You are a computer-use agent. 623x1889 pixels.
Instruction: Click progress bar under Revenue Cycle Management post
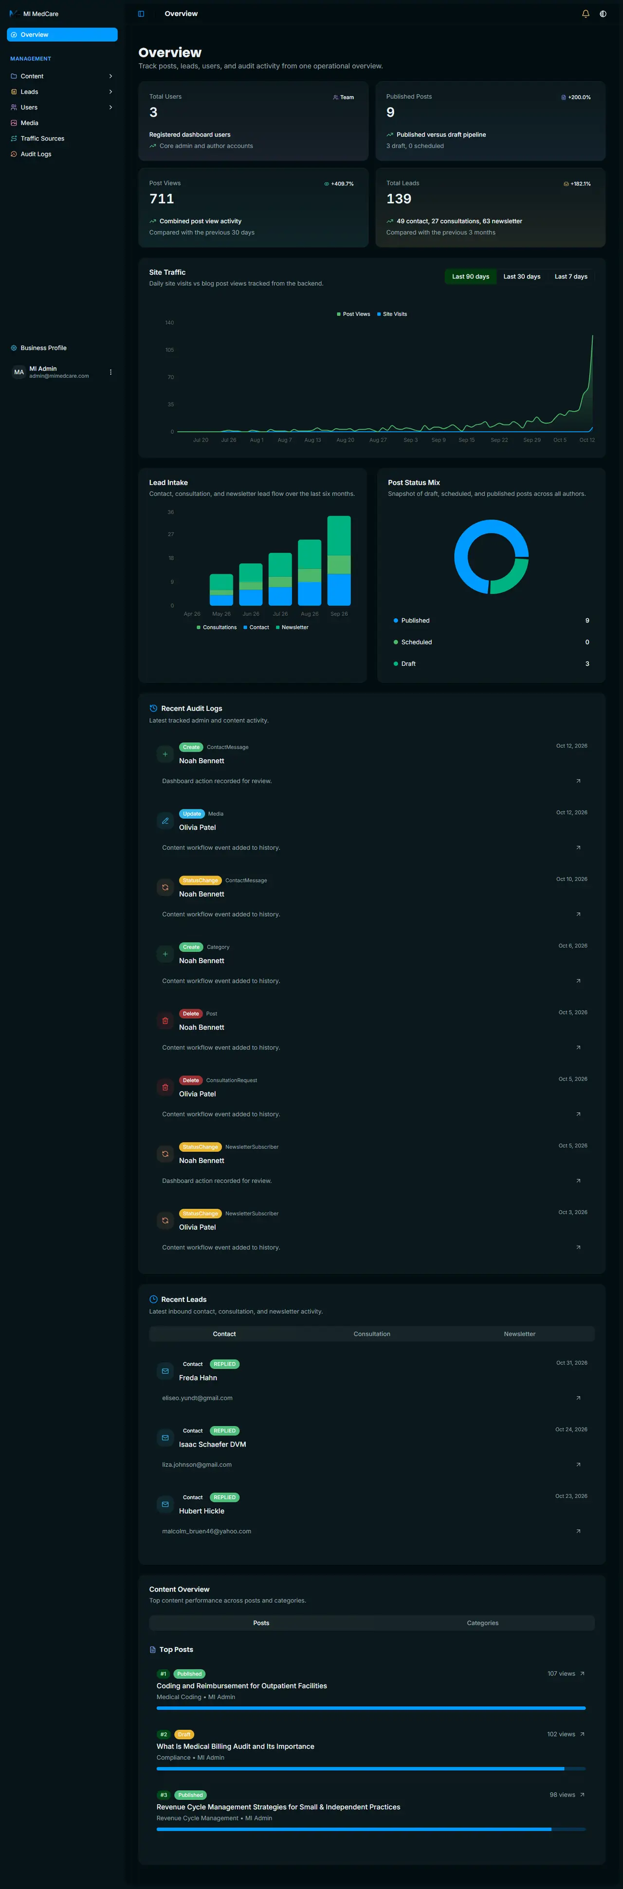pos(371,1830)
